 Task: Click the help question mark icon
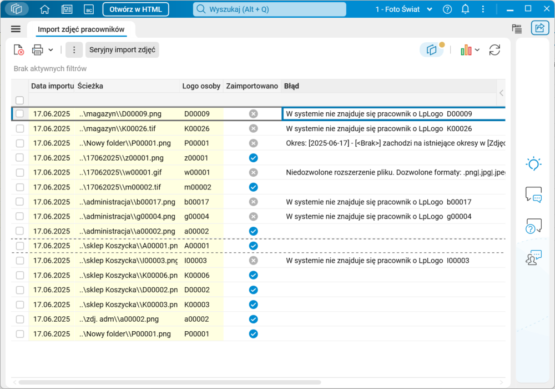(447, 9)
